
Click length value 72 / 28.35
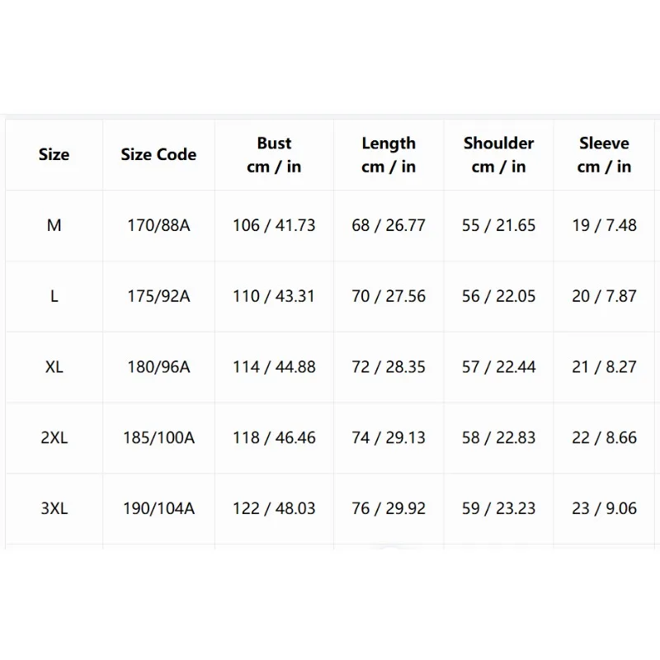[389, 367]
